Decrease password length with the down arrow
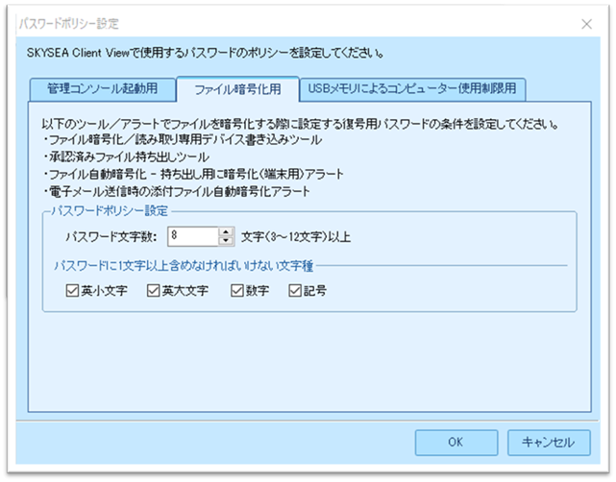Viewport: 616px width, 482px height. (226, 240)
